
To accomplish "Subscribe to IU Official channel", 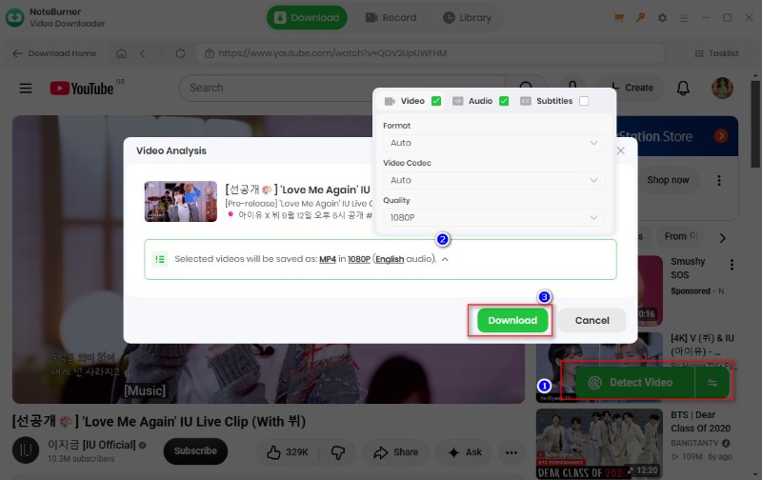I will (195, 451).
